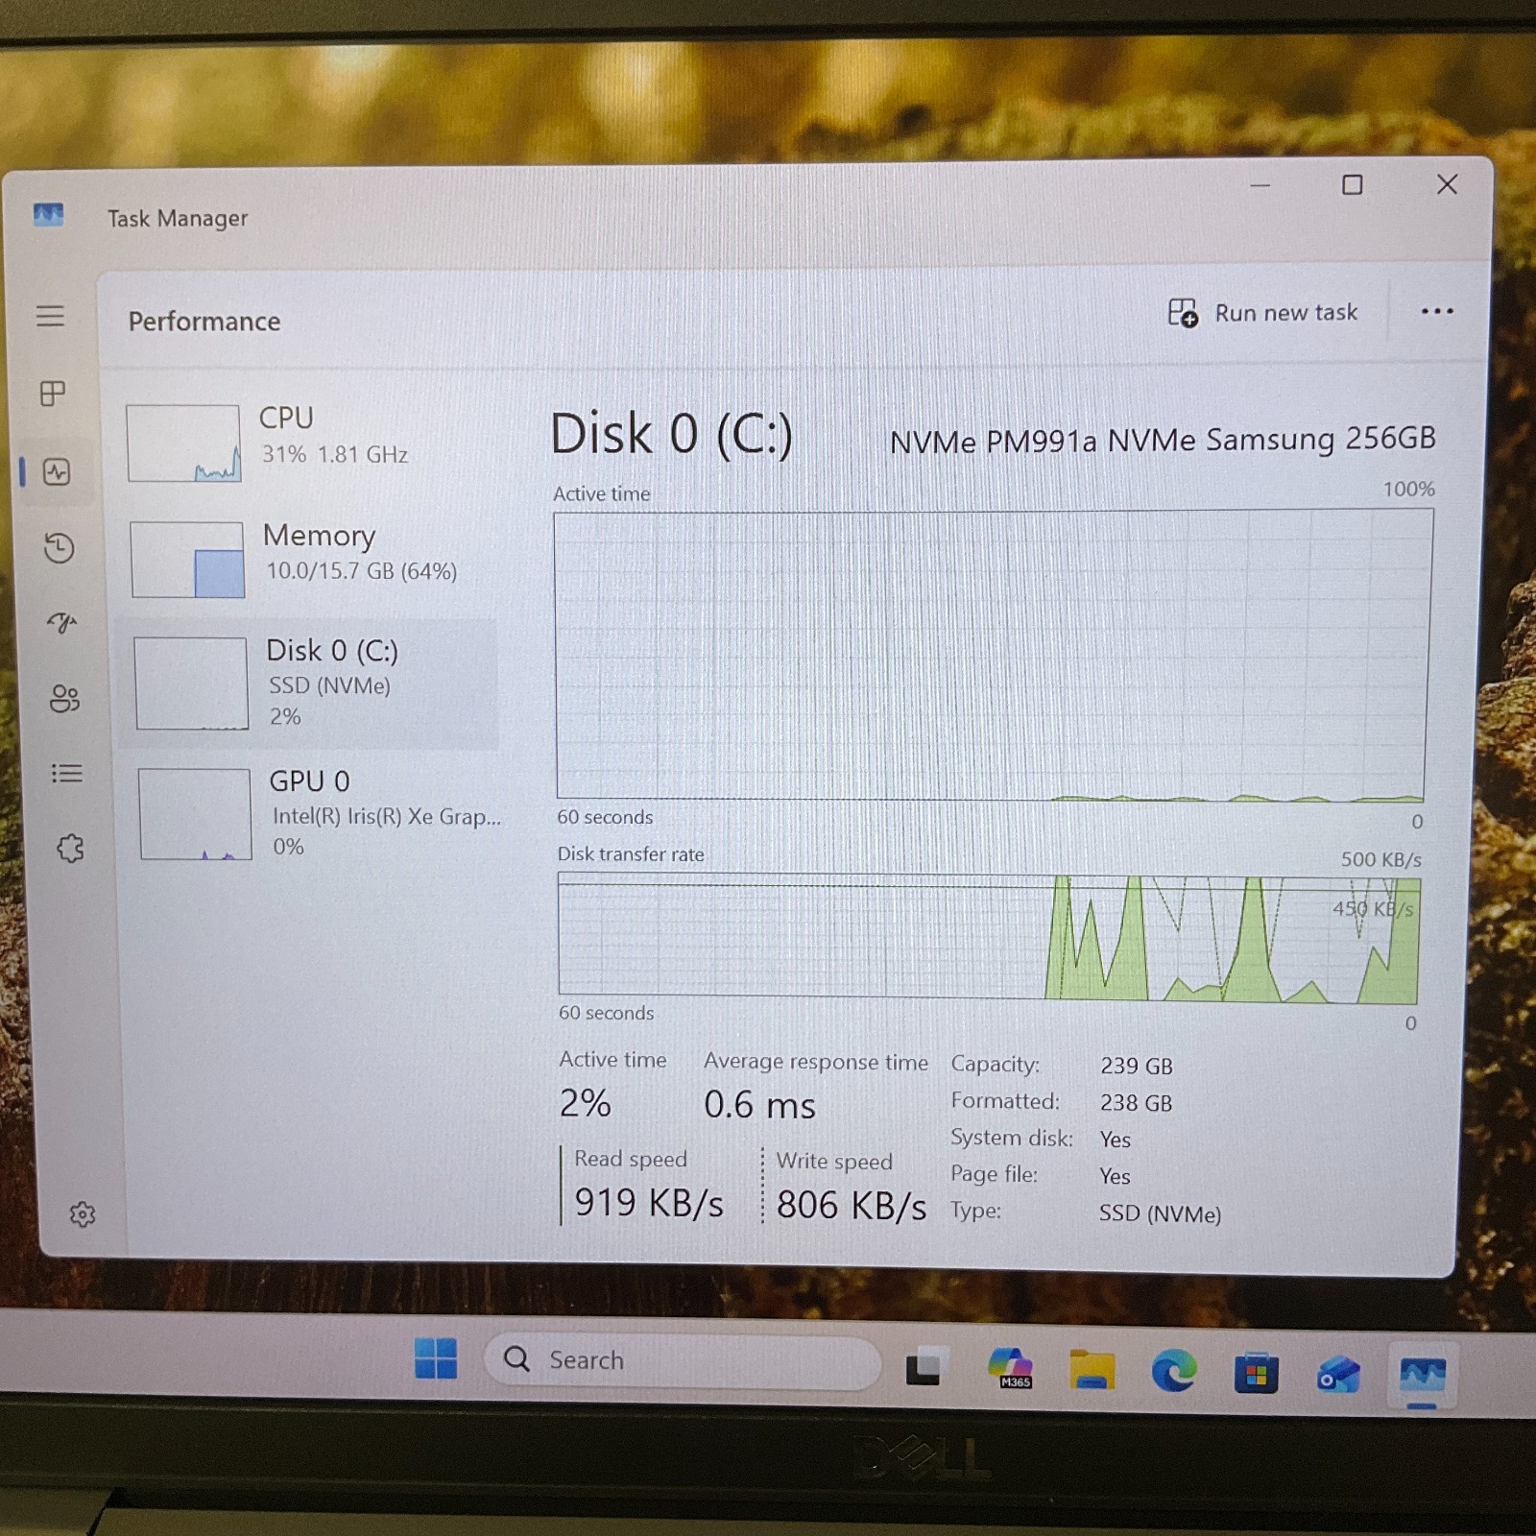Open the Users sidebar icon
The width and height of the screenshot is (1536, 1536).
point(64,698)
